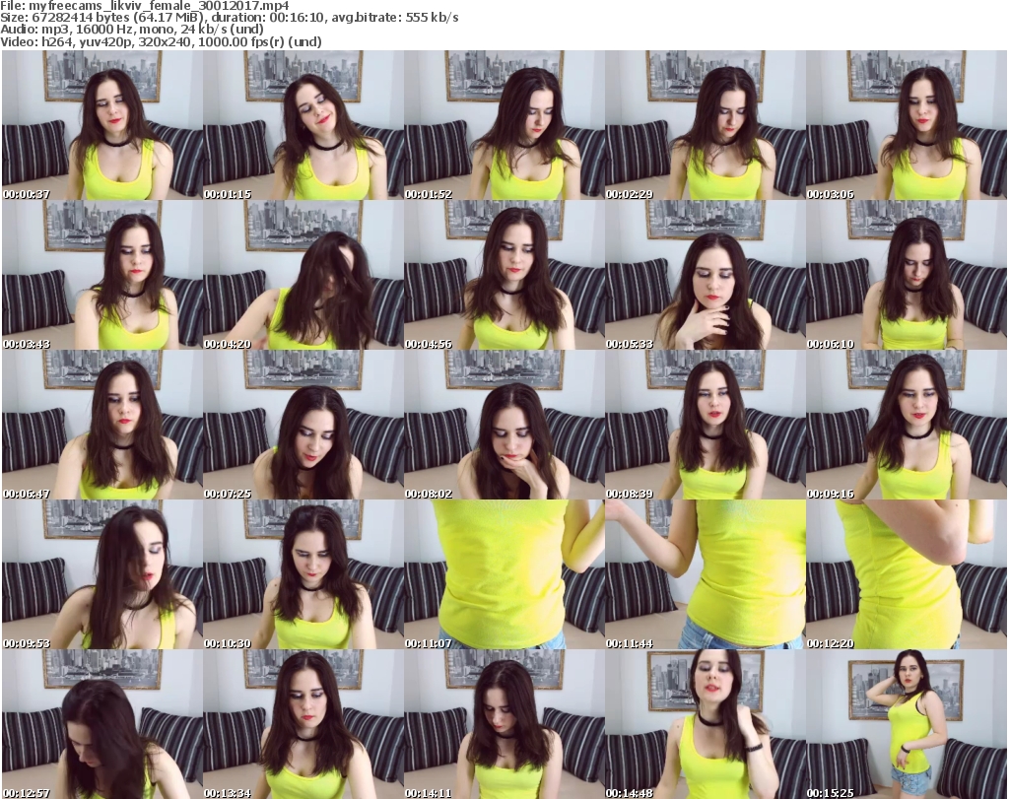Choose the frame labeled 00:11:07
Screen dimensions: 1009x799
pyautogui.click(x=504, y=574)
